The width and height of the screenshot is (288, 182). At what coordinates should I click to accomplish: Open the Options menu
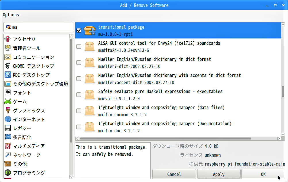[11, 15]
